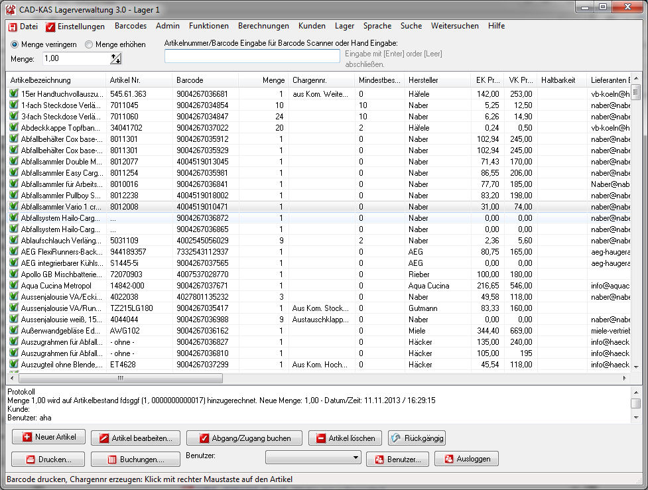Click the Artikel bearbeiten edit icon button
Image resolution: width=648 pixels, height=490 pixels.
point(135,438)
